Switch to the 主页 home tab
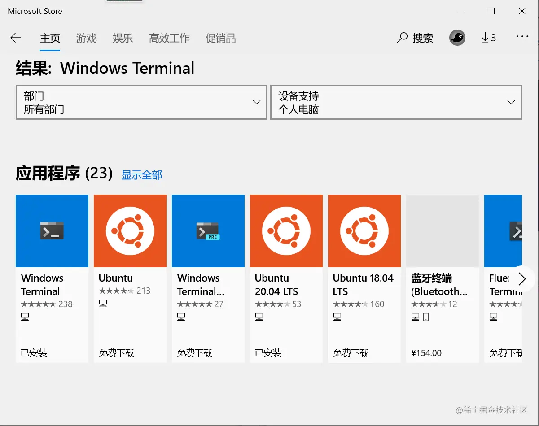This screenshot has height=426, width=539. coord(50,39)
